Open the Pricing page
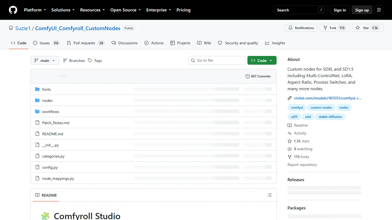392x220 pixels. click(183, 10)
